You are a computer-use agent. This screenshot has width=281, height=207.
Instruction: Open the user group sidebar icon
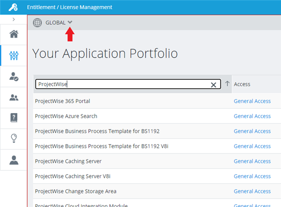click(14, 98)
